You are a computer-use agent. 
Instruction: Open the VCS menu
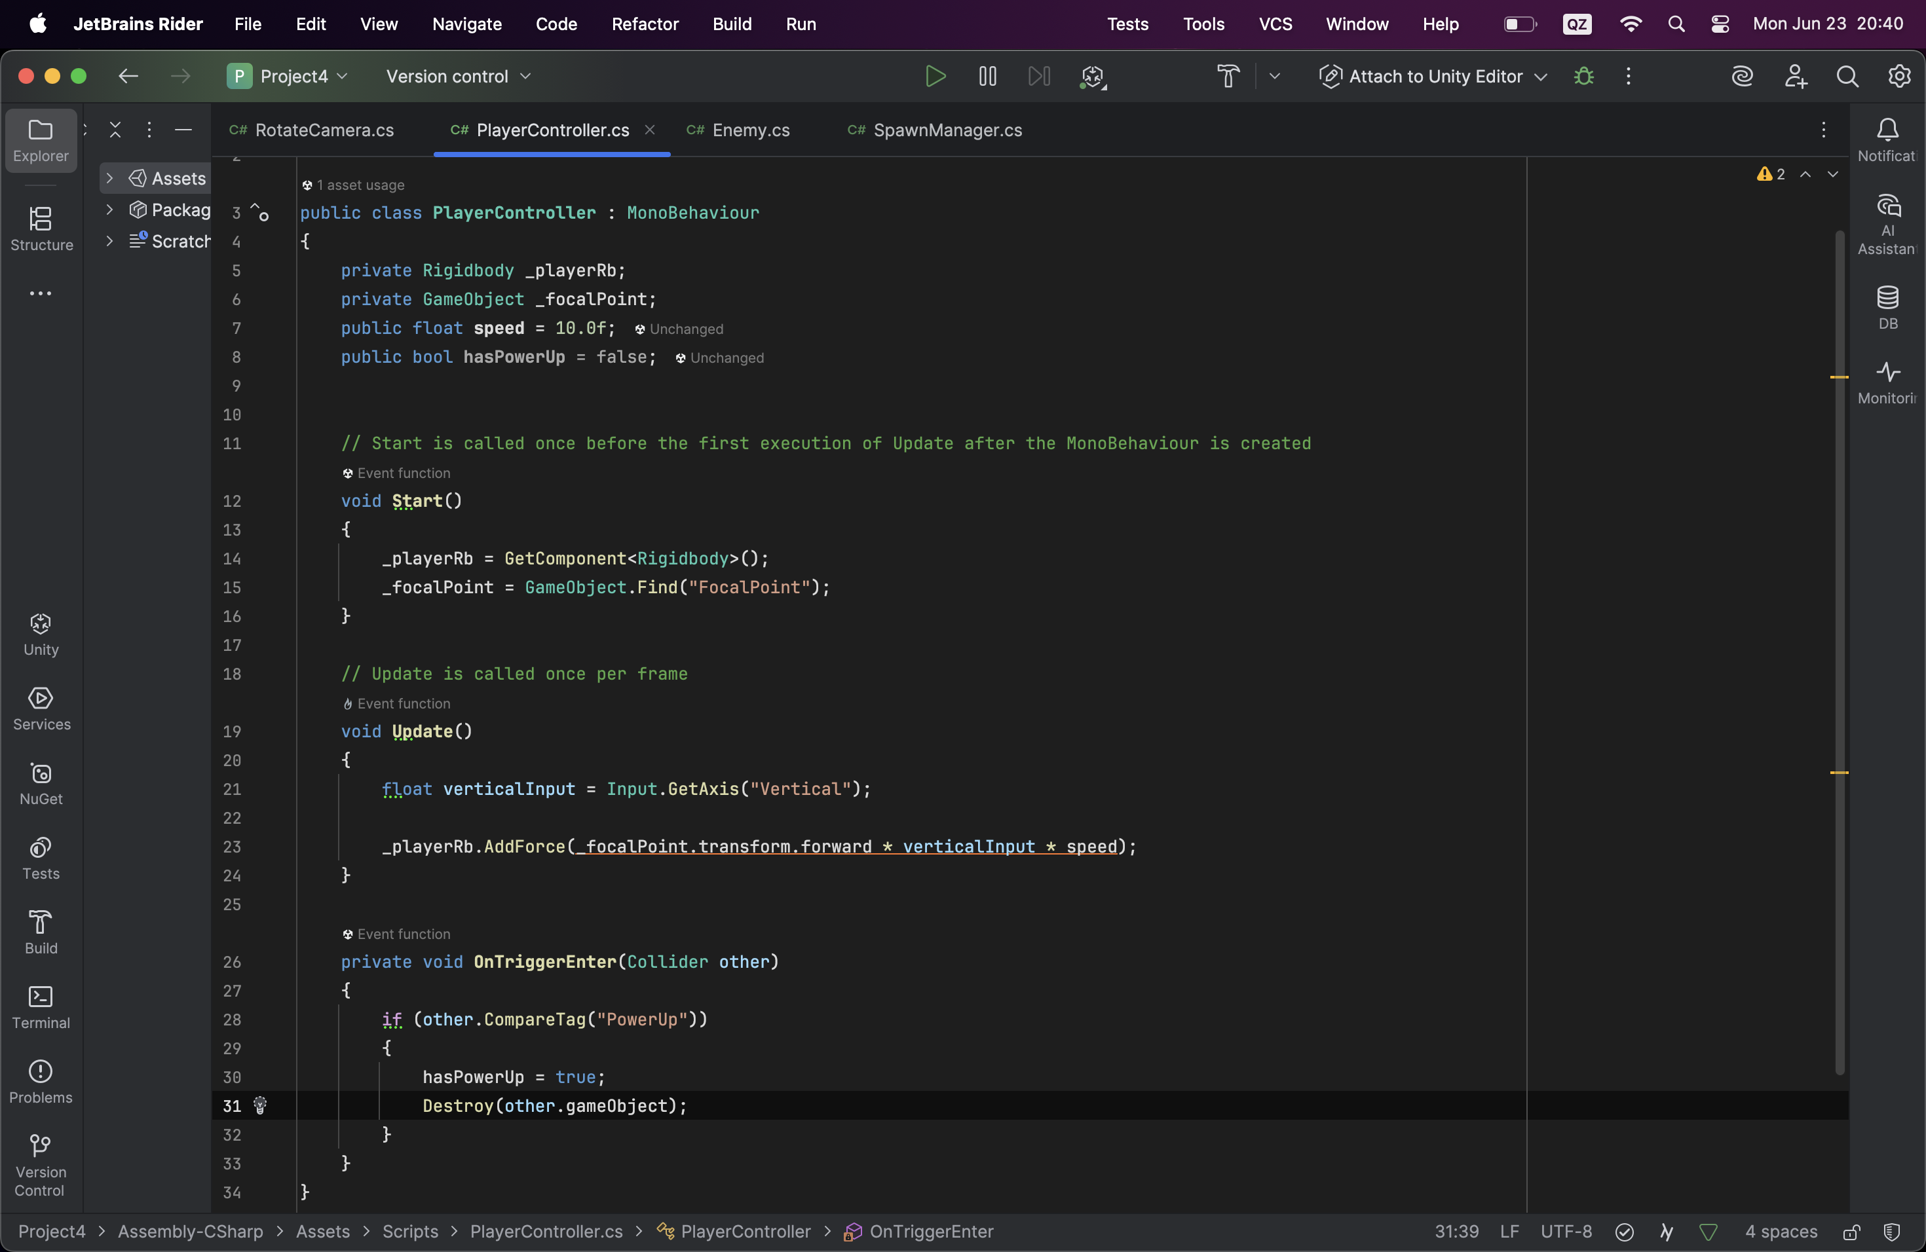click(1275, 24)
